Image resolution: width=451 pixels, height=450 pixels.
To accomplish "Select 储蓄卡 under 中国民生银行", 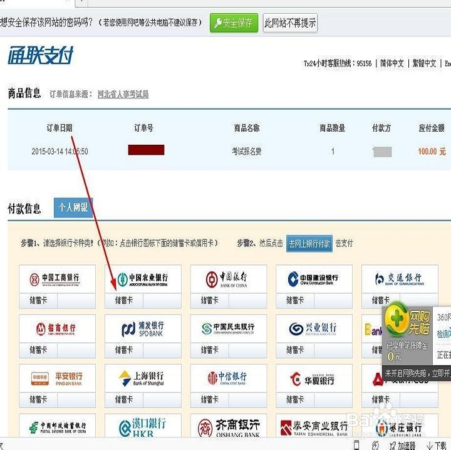I will point(210,350).
